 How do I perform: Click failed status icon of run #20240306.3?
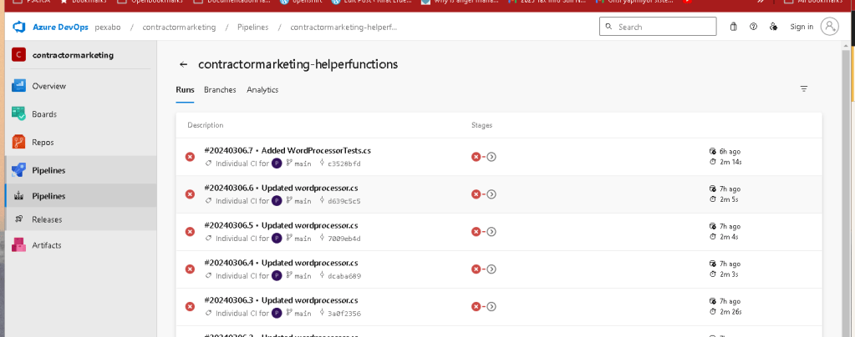point(190,306)
